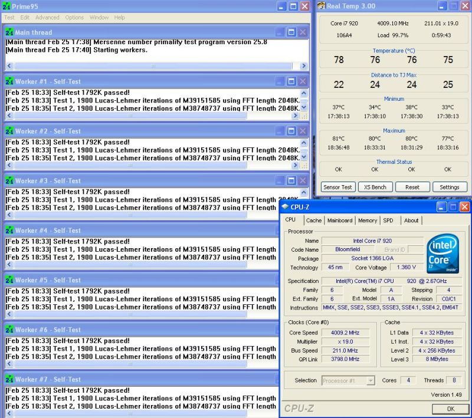Switch to the Cache tab in CPU-Z

click(x=314, y=220)
